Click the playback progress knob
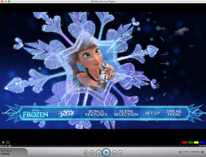This screenshot has height=157, width=206. coord(10,146)
